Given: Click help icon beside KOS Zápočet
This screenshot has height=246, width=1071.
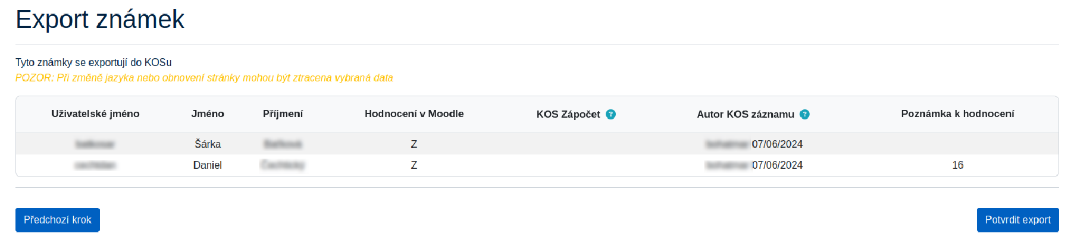Looking at the screenshot, I should pyautogui.click(x=610, y=115).
